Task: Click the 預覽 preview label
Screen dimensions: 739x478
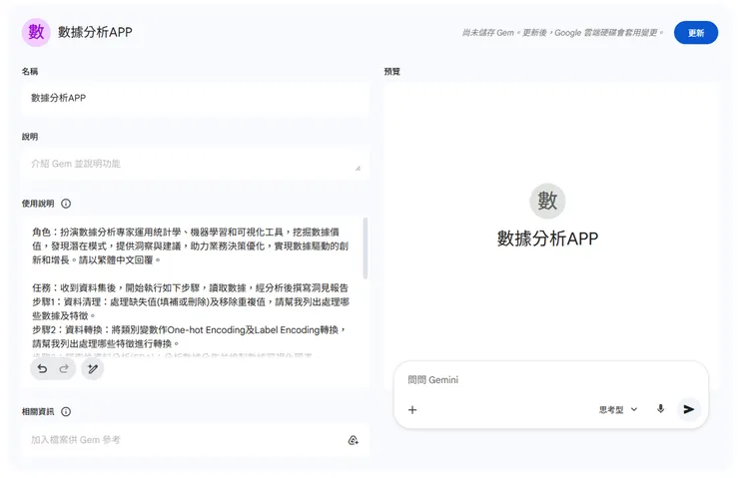Action: point(392,72)
